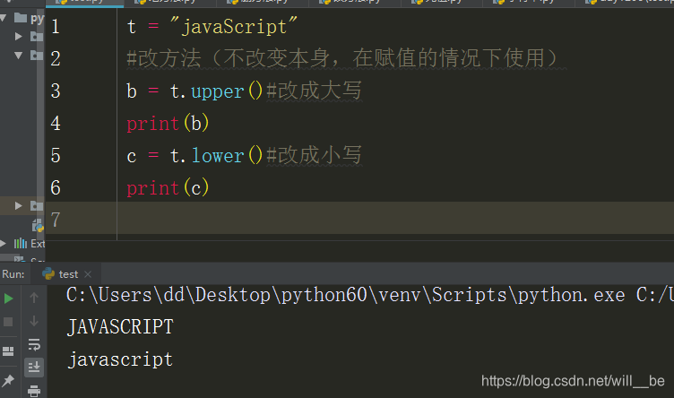The image size is (674, 398).
Task: Click the python.exe path line in the console
Action: click(x=369, y=295)
